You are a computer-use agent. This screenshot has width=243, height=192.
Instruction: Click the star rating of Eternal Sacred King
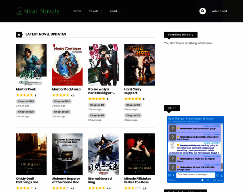pos(97,188)
